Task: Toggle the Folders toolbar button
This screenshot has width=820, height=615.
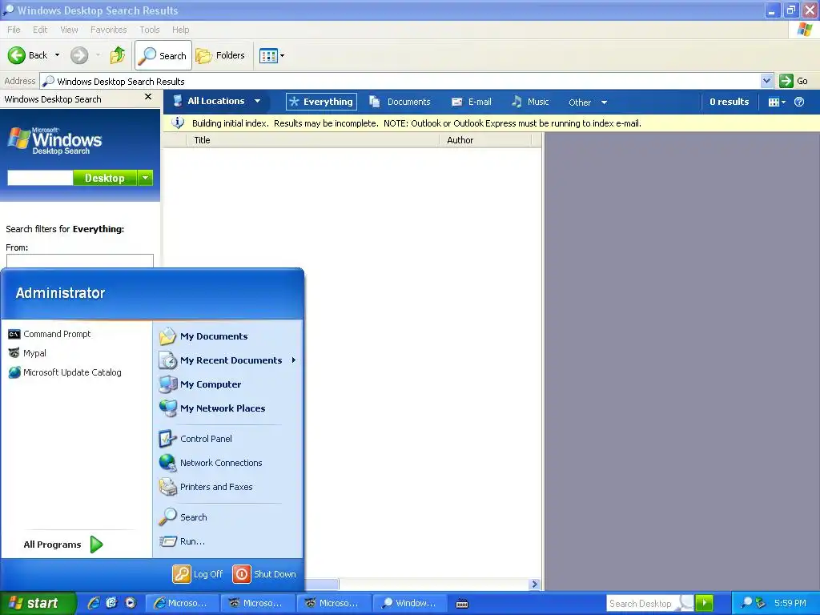Action: (x=220, y=55)
